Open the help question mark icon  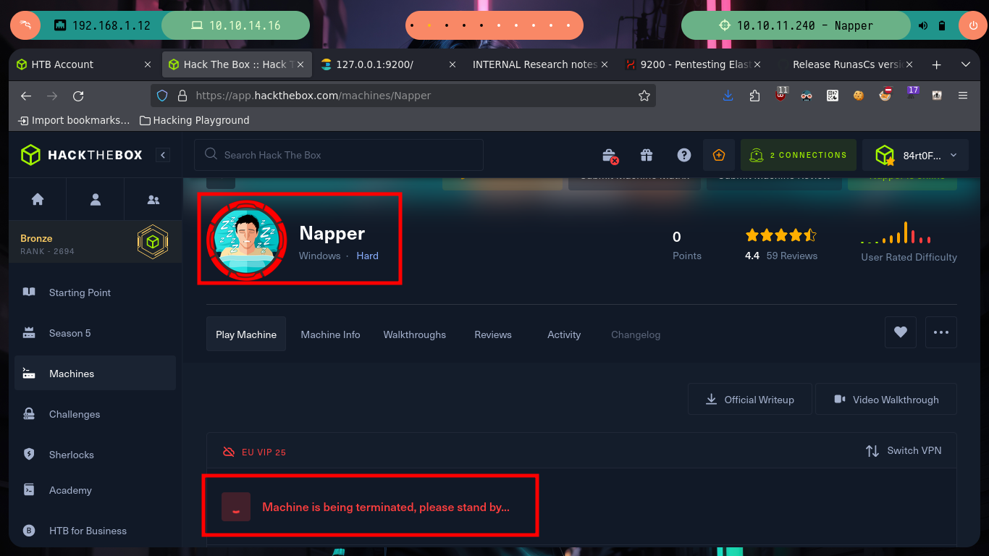pyautogui.click(x=683, y=155)
